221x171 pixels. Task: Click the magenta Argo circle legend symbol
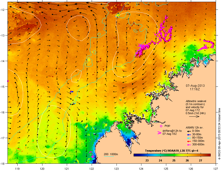(x=161, y=126)
